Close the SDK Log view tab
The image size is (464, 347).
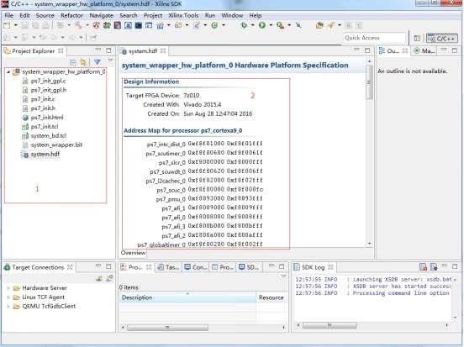(x=330, y=267)
